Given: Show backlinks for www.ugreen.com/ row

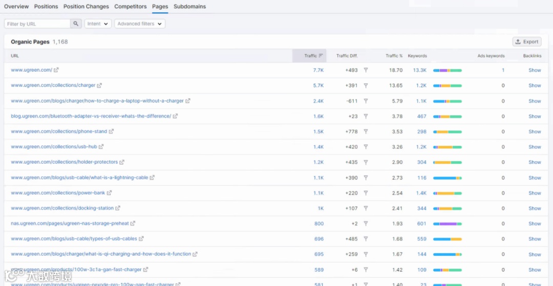Looking at the screenshot, I should point(535,70).
